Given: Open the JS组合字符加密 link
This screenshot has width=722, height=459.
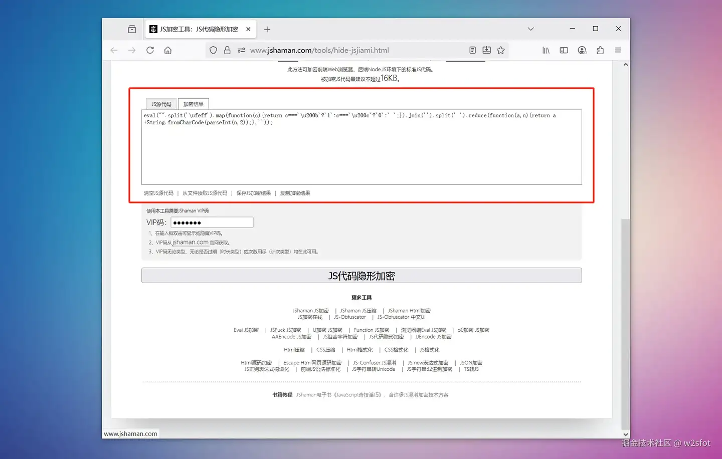Looking at the screenshot, I should [340, 337].
